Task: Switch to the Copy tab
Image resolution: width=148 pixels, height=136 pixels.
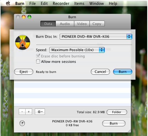Action: point(97,24)
